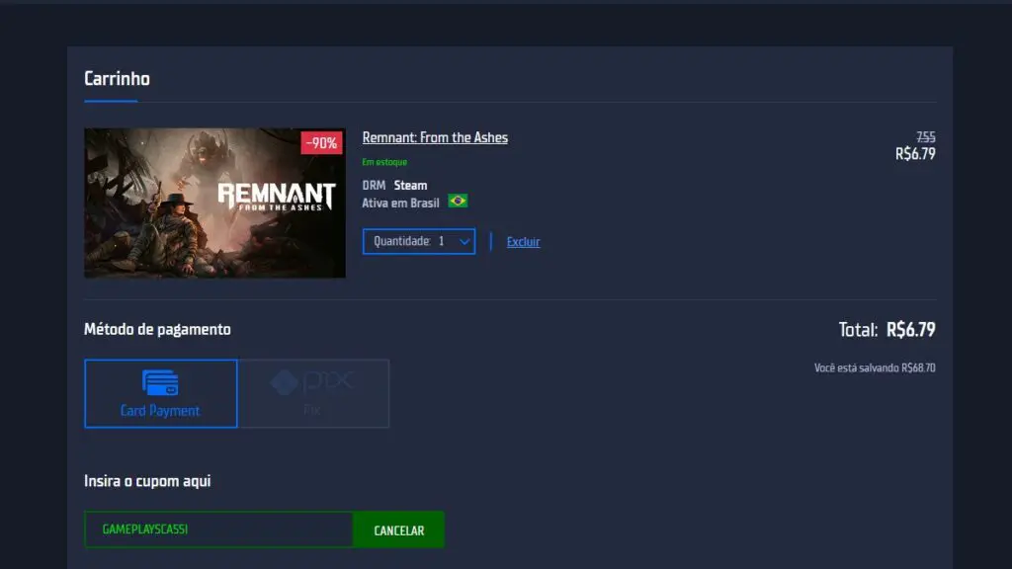
Task: Click the -90% discount badge
Action: pyautogui.click(x=321, y=143)
